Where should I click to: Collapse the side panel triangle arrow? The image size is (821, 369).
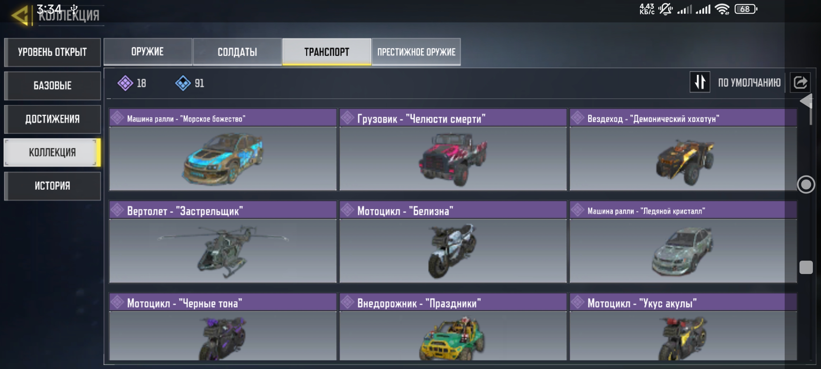(806, 101)
